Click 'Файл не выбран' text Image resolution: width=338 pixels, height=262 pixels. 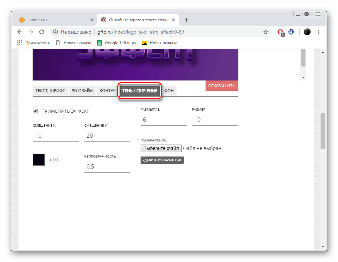pyautogui.click(x=202, y=148)
